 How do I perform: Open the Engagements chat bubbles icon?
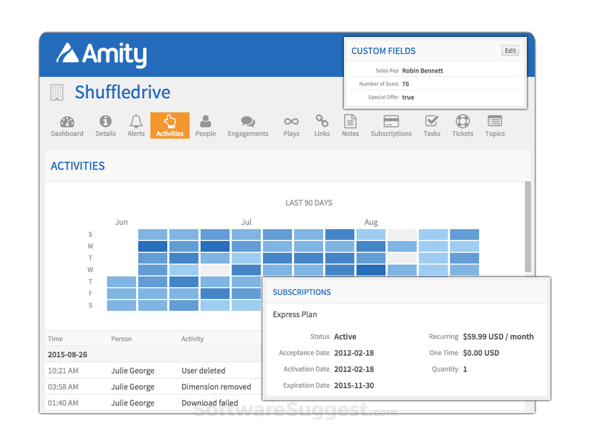[248, 122]
